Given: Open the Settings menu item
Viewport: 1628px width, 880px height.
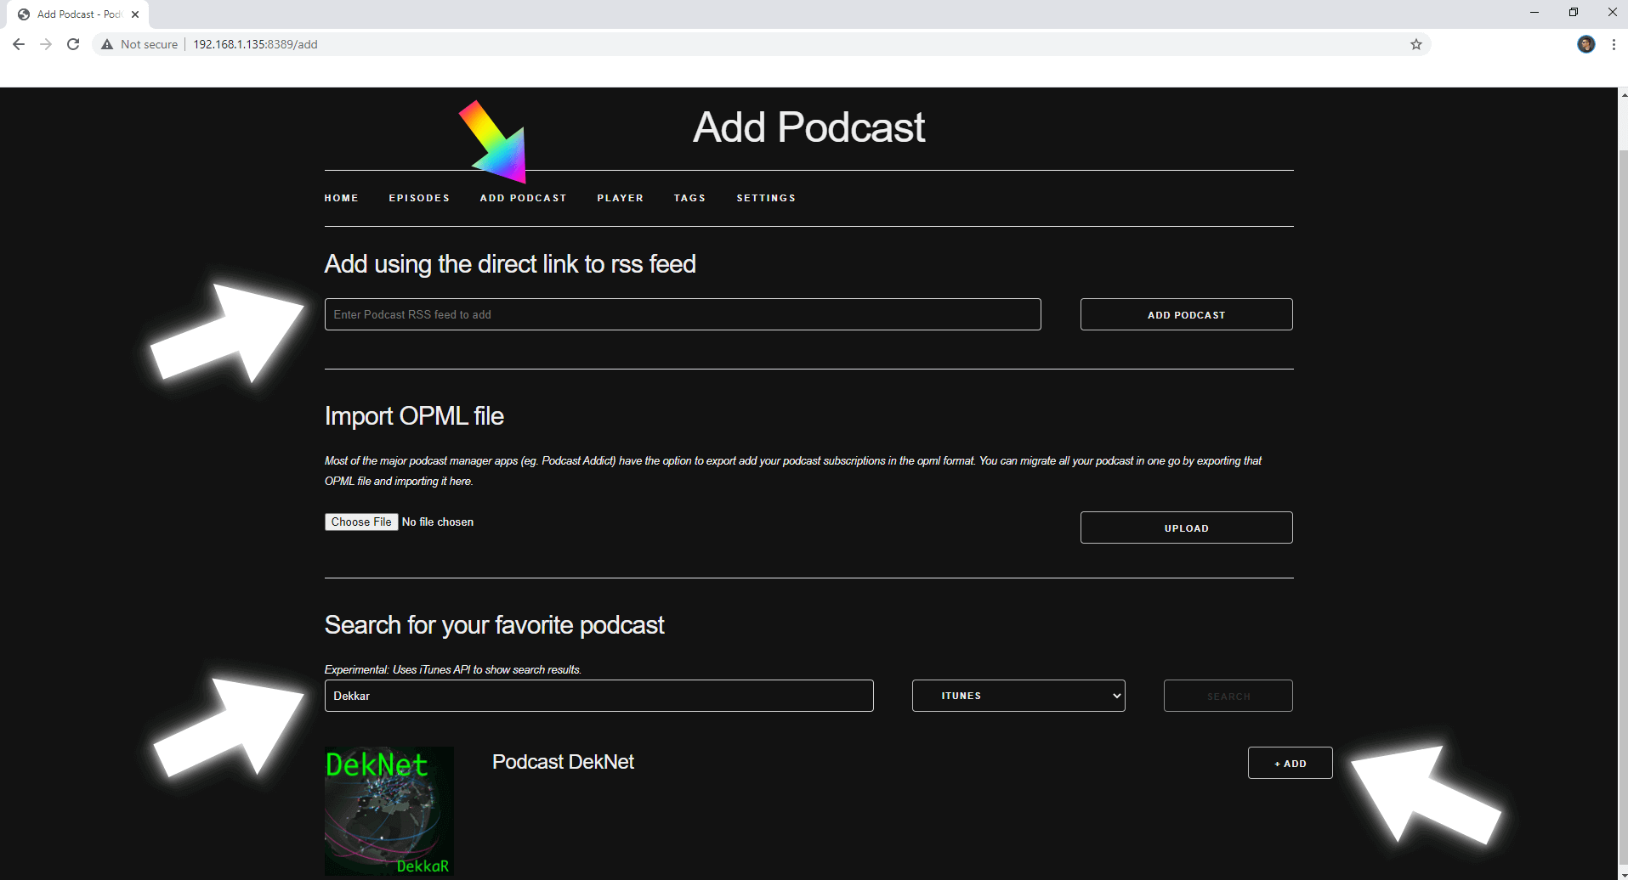Looking at the screenshot, I should tap(766, 198).
